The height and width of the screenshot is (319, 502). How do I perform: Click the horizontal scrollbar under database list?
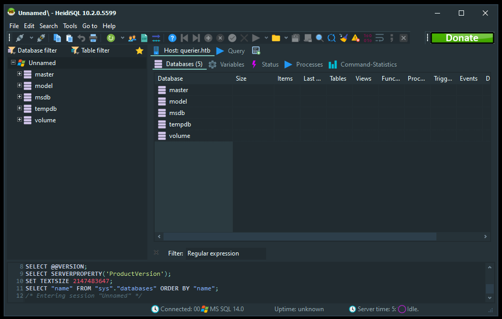(299, 236)
